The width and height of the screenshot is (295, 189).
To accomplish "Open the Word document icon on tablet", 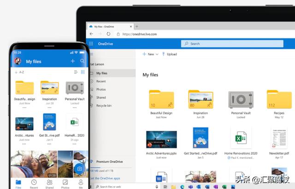I will tap(161, 177).
